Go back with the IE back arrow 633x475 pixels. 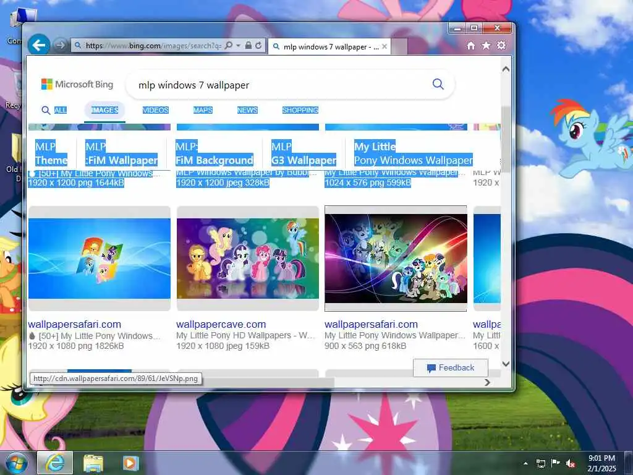tap(39, 45)
